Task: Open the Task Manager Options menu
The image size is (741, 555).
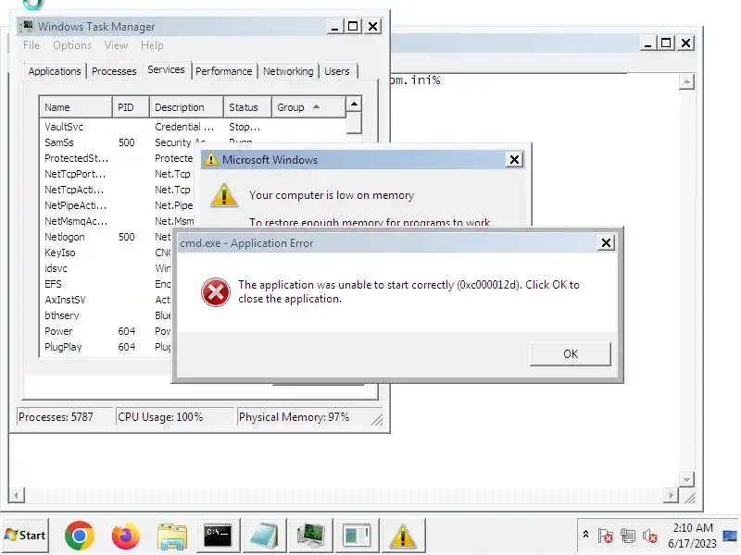Action: pos(72,45)
